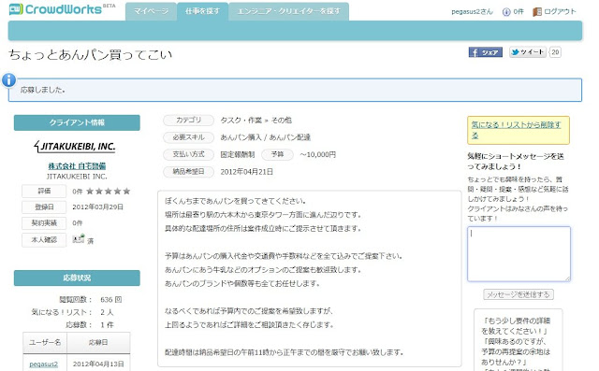Click the tweet count bubble showing 20
The image size is (599, 371).
(x=555, y=52)
